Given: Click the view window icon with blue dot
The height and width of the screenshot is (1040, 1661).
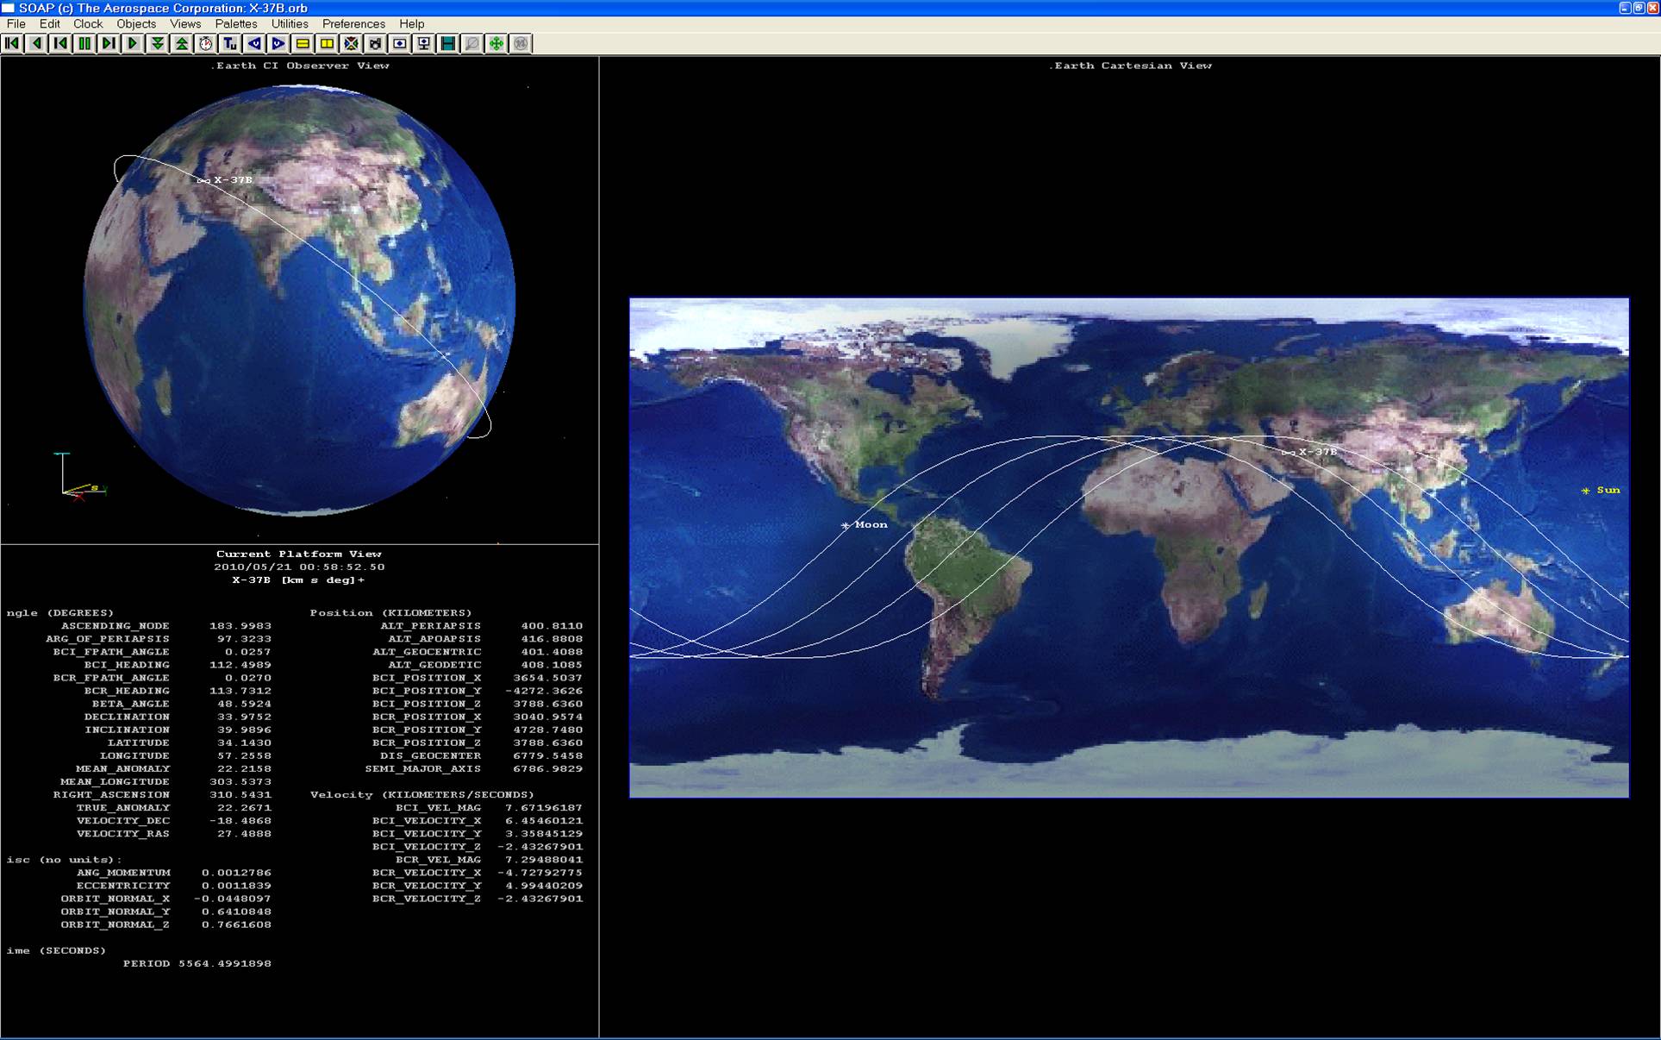Looking at the screenshot, I should tap(399, 43).
